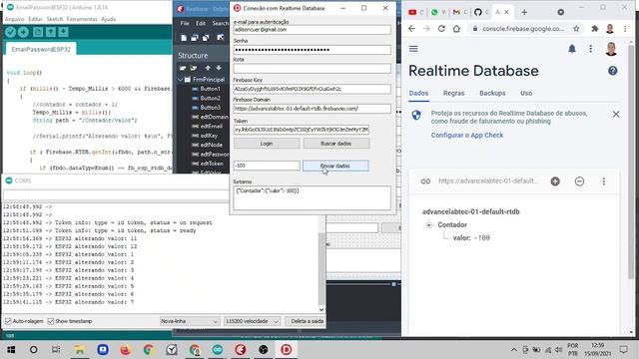Open Configurar o App Check link
Image resolution: width=639 pixels, height=359 pixels.
pos(467,136)
